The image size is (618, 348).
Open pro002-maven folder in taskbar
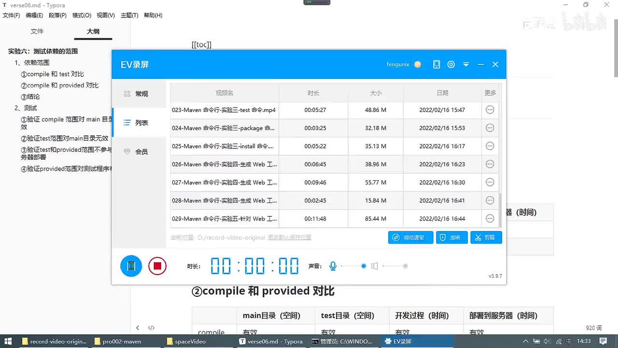click(x=118, y=341)
